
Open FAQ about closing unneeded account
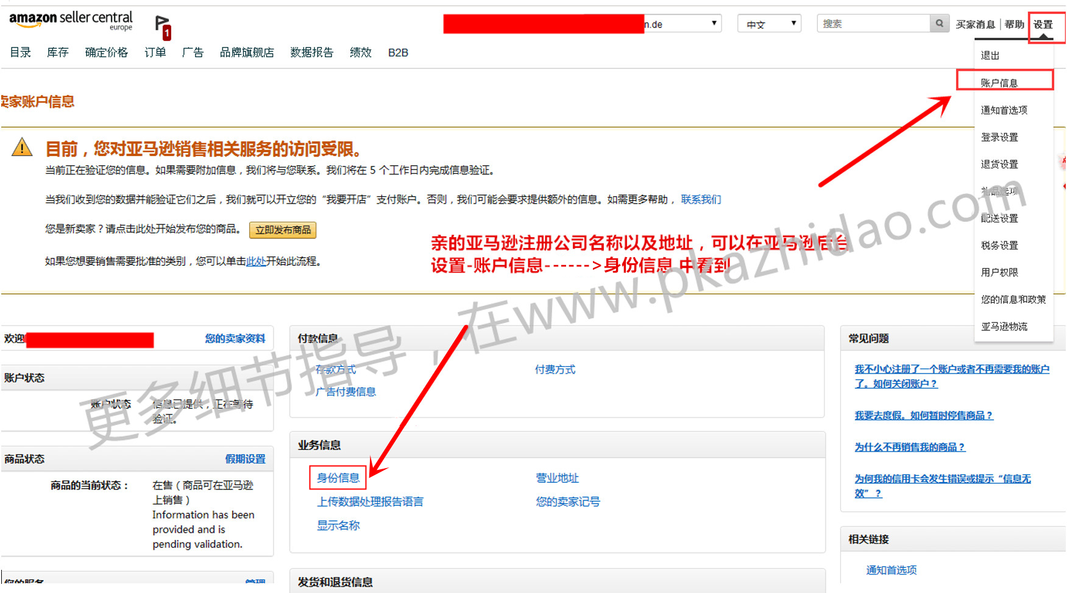(x=952, y=376)
